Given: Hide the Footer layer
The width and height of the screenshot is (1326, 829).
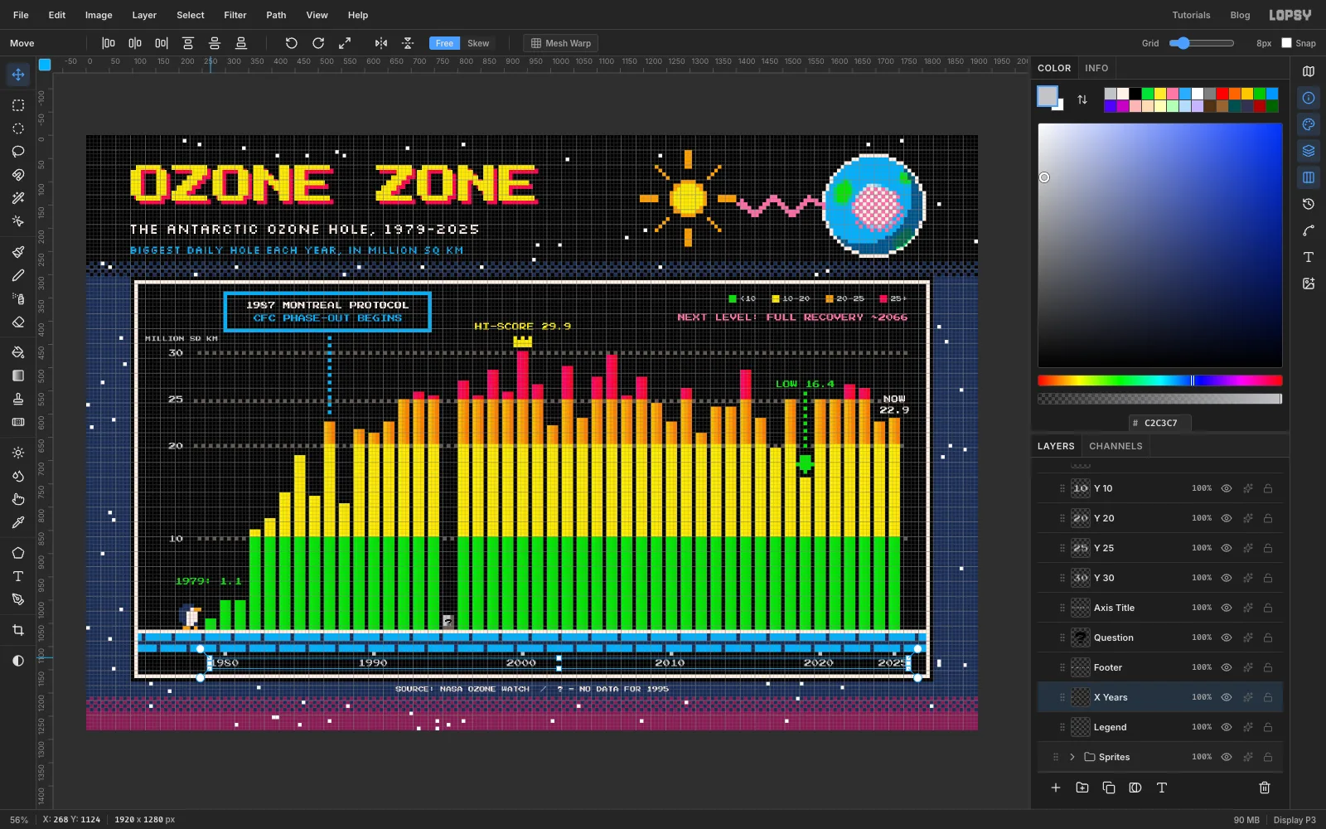Looking at the screenshot, I should [x=1227, y=667].
